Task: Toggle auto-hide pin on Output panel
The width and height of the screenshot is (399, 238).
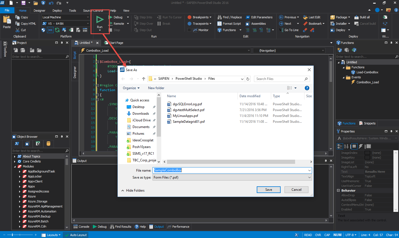Action: pos(326,161)
